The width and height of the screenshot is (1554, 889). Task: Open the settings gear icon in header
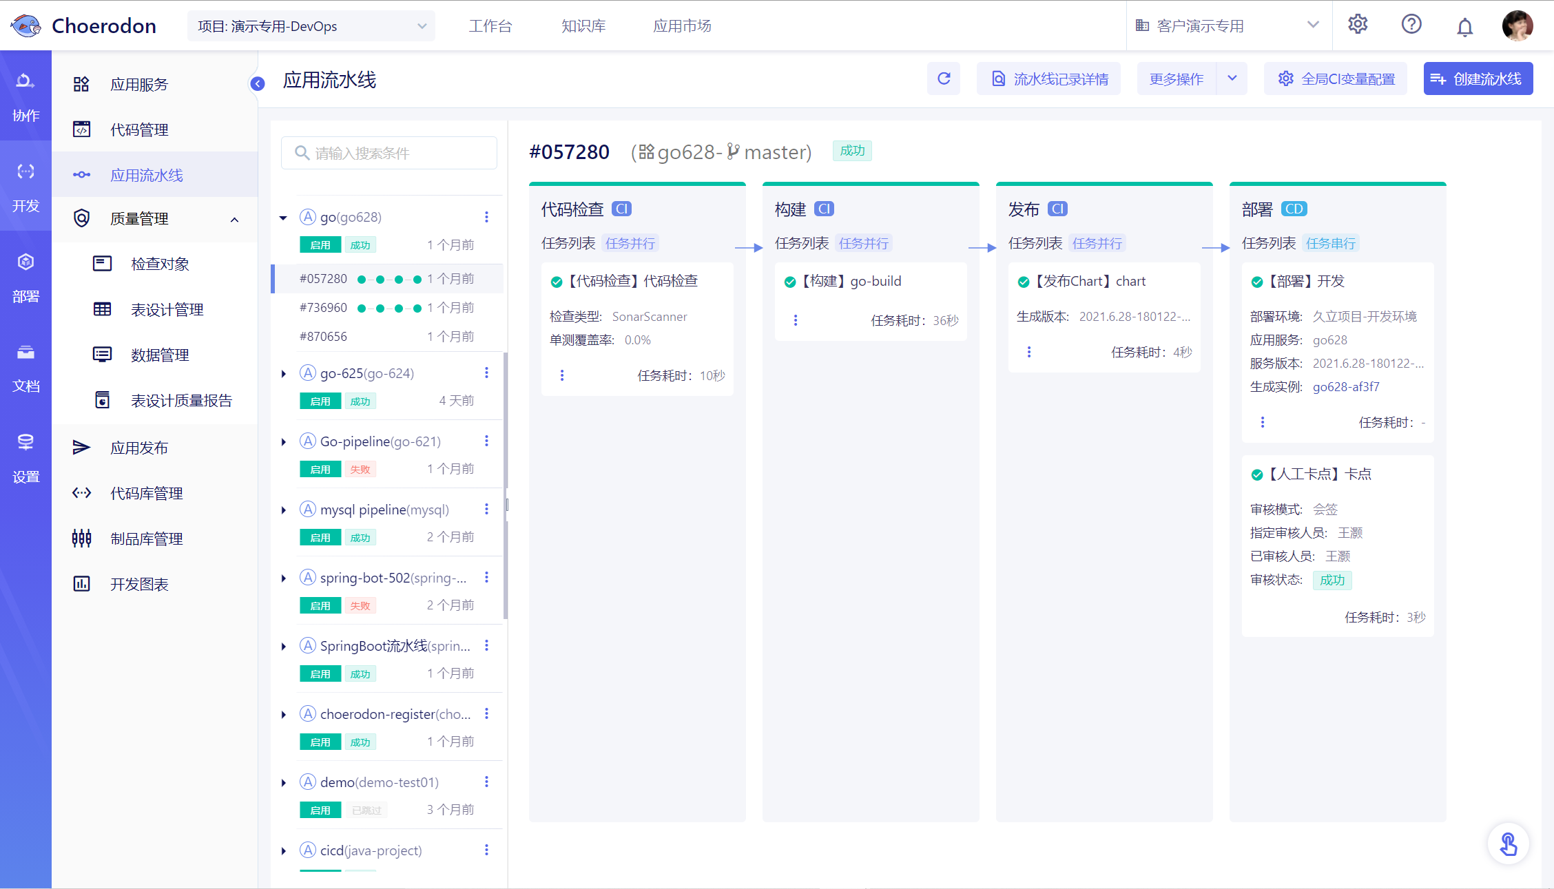click(x=1358, y=25)
